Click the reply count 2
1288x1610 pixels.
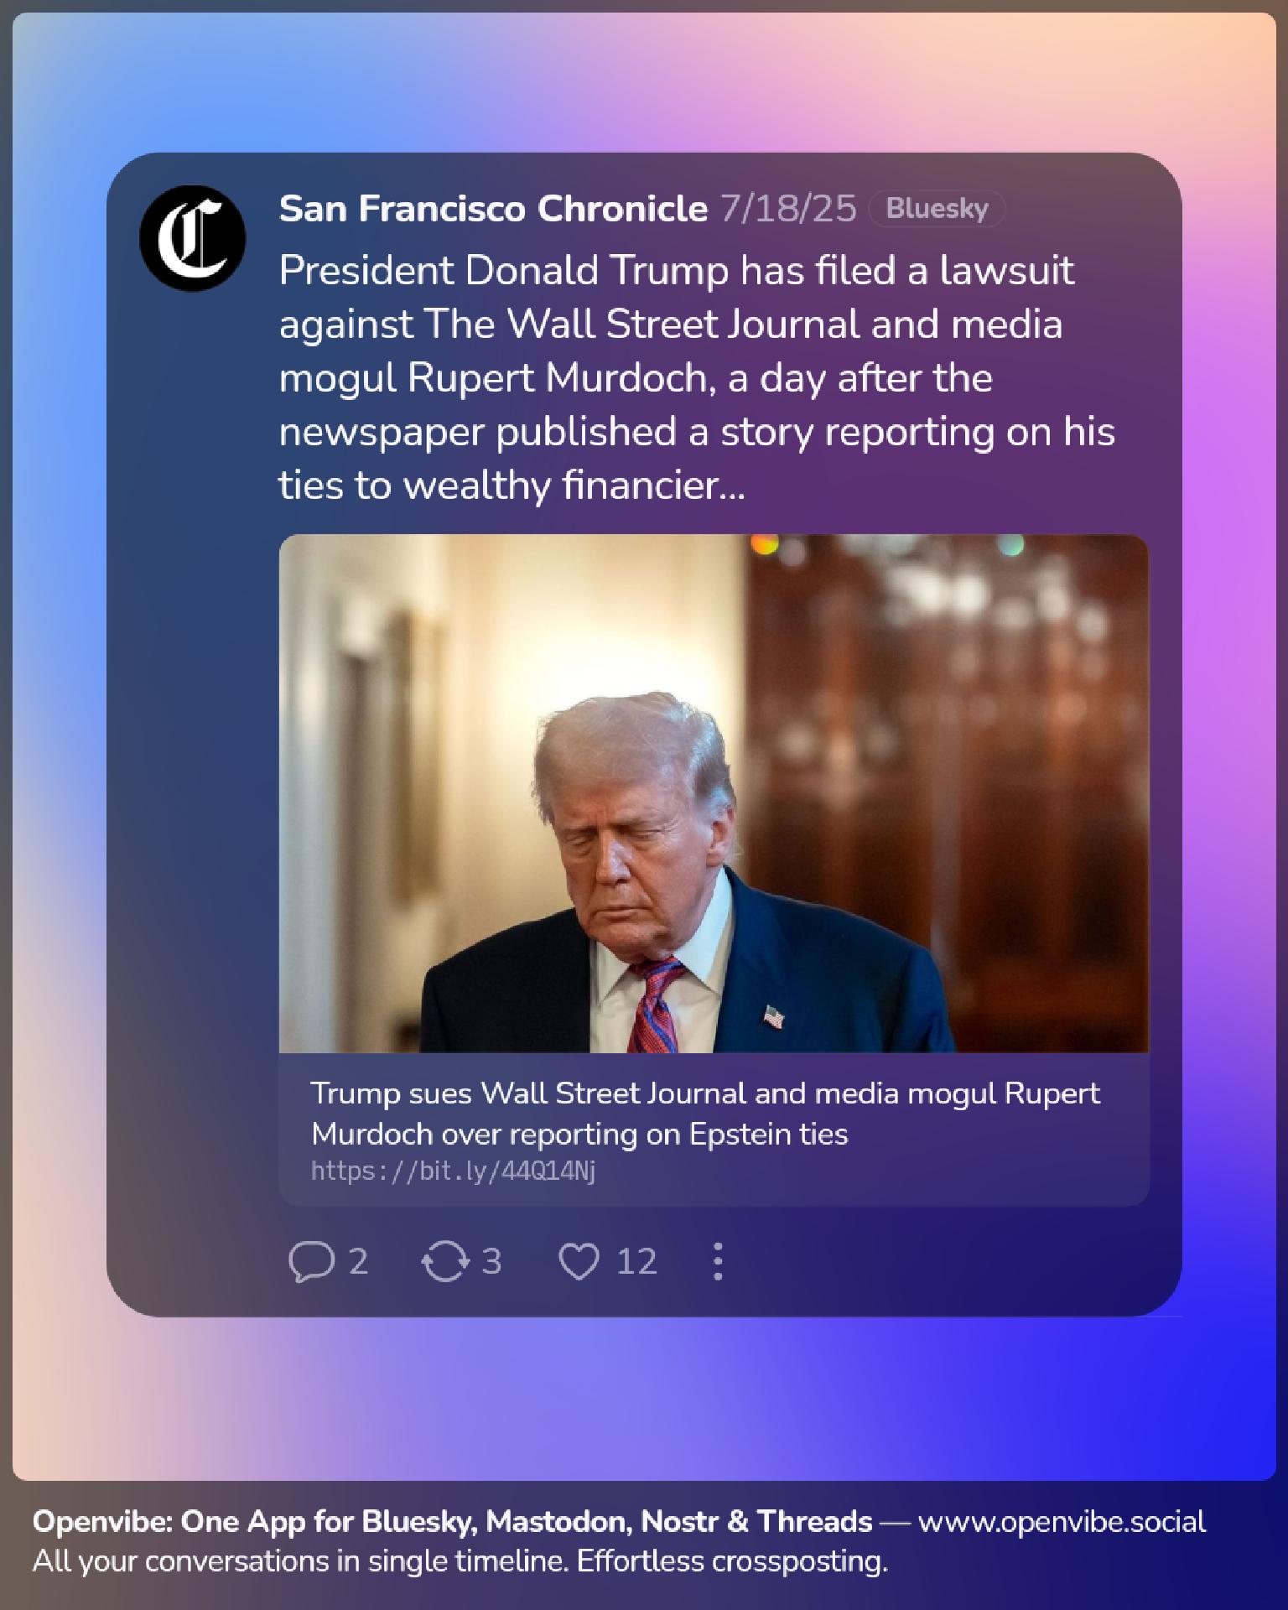(x=358, y=1261)
